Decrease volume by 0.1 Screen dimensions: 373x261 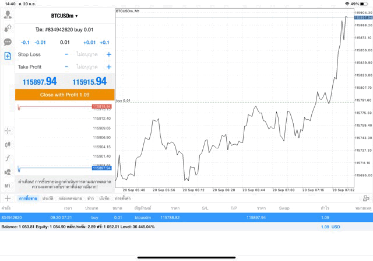pyautogui.click(x=25, y=42)
